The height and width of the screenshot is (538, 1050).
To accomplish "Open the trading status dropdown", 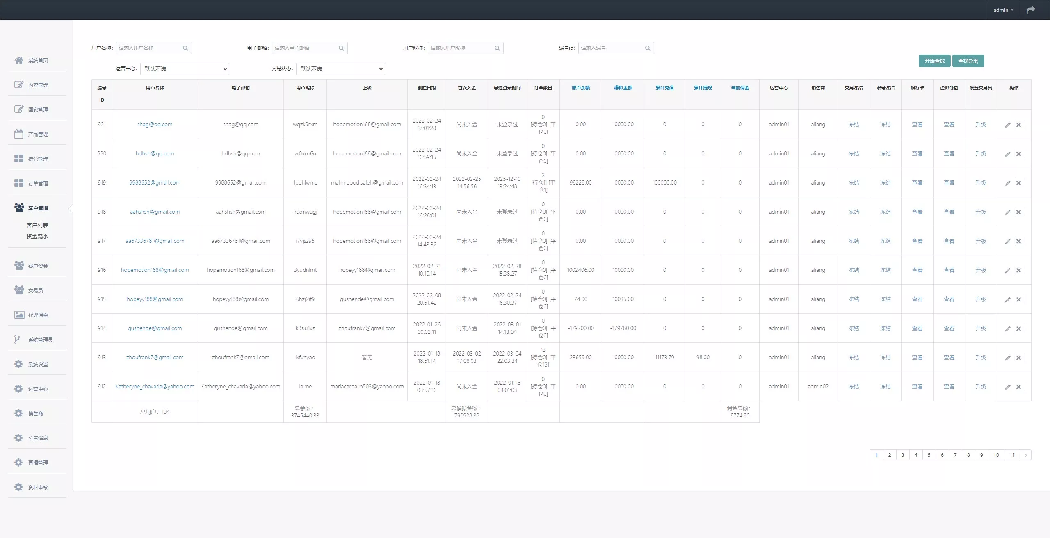I will click(340, 69).
